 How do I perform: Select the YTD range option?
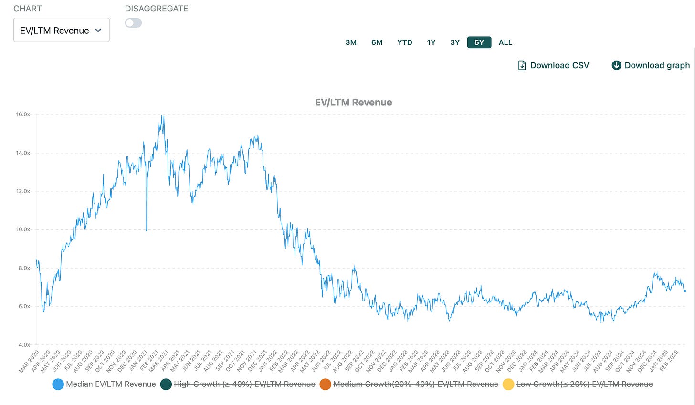[405, 42]
